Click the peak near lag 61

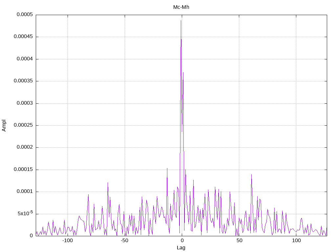point(251,175)
